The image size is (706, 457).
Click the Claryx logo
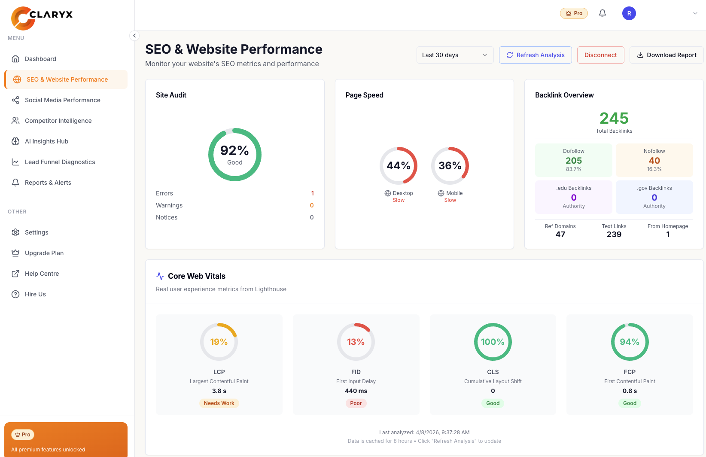tap(42, 18)
